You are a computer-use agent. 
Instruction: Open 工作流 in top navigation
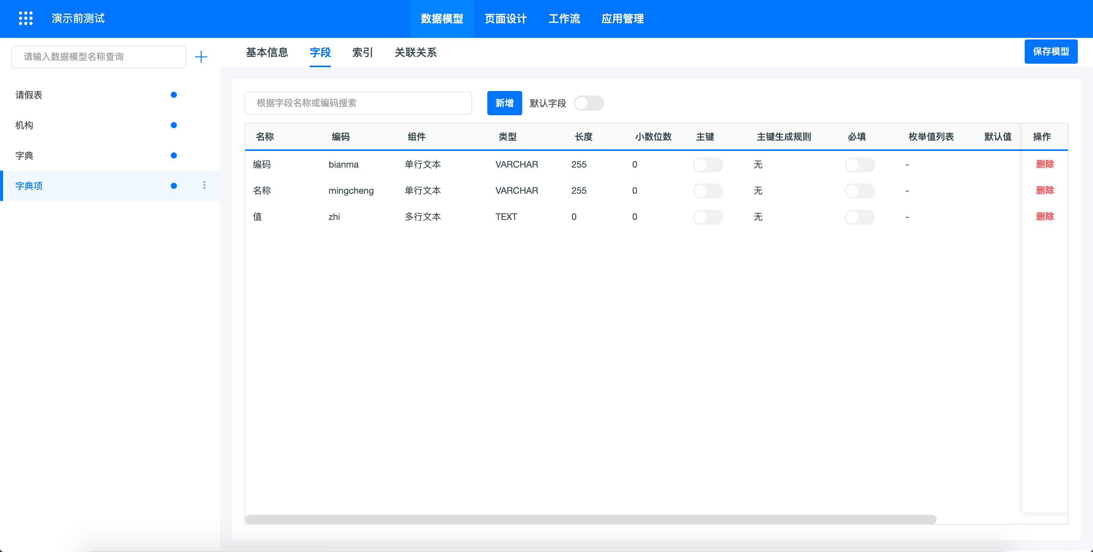click(564, 19)
